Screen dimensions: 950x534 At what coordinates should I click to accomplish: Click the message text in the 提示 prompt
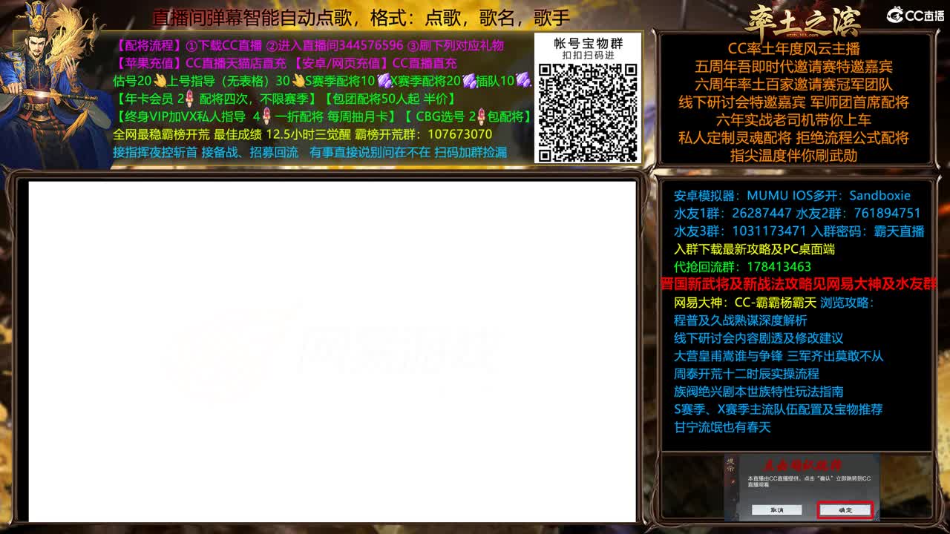(809, 481)
